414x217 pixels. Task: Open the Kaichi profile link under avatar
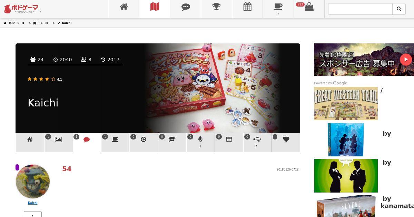point(33,203)
